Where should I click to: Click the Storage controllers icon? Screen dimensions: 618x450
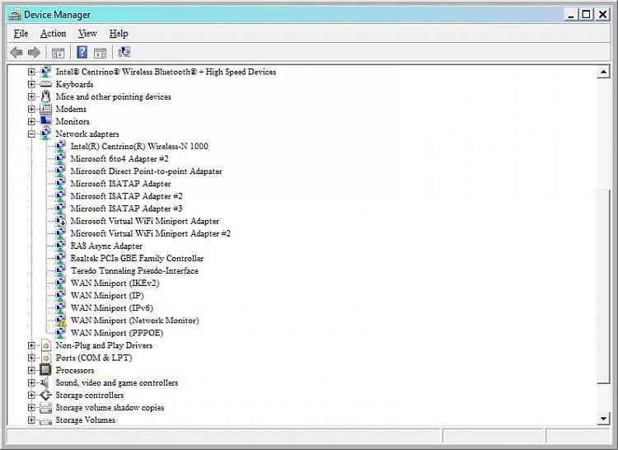45,395
